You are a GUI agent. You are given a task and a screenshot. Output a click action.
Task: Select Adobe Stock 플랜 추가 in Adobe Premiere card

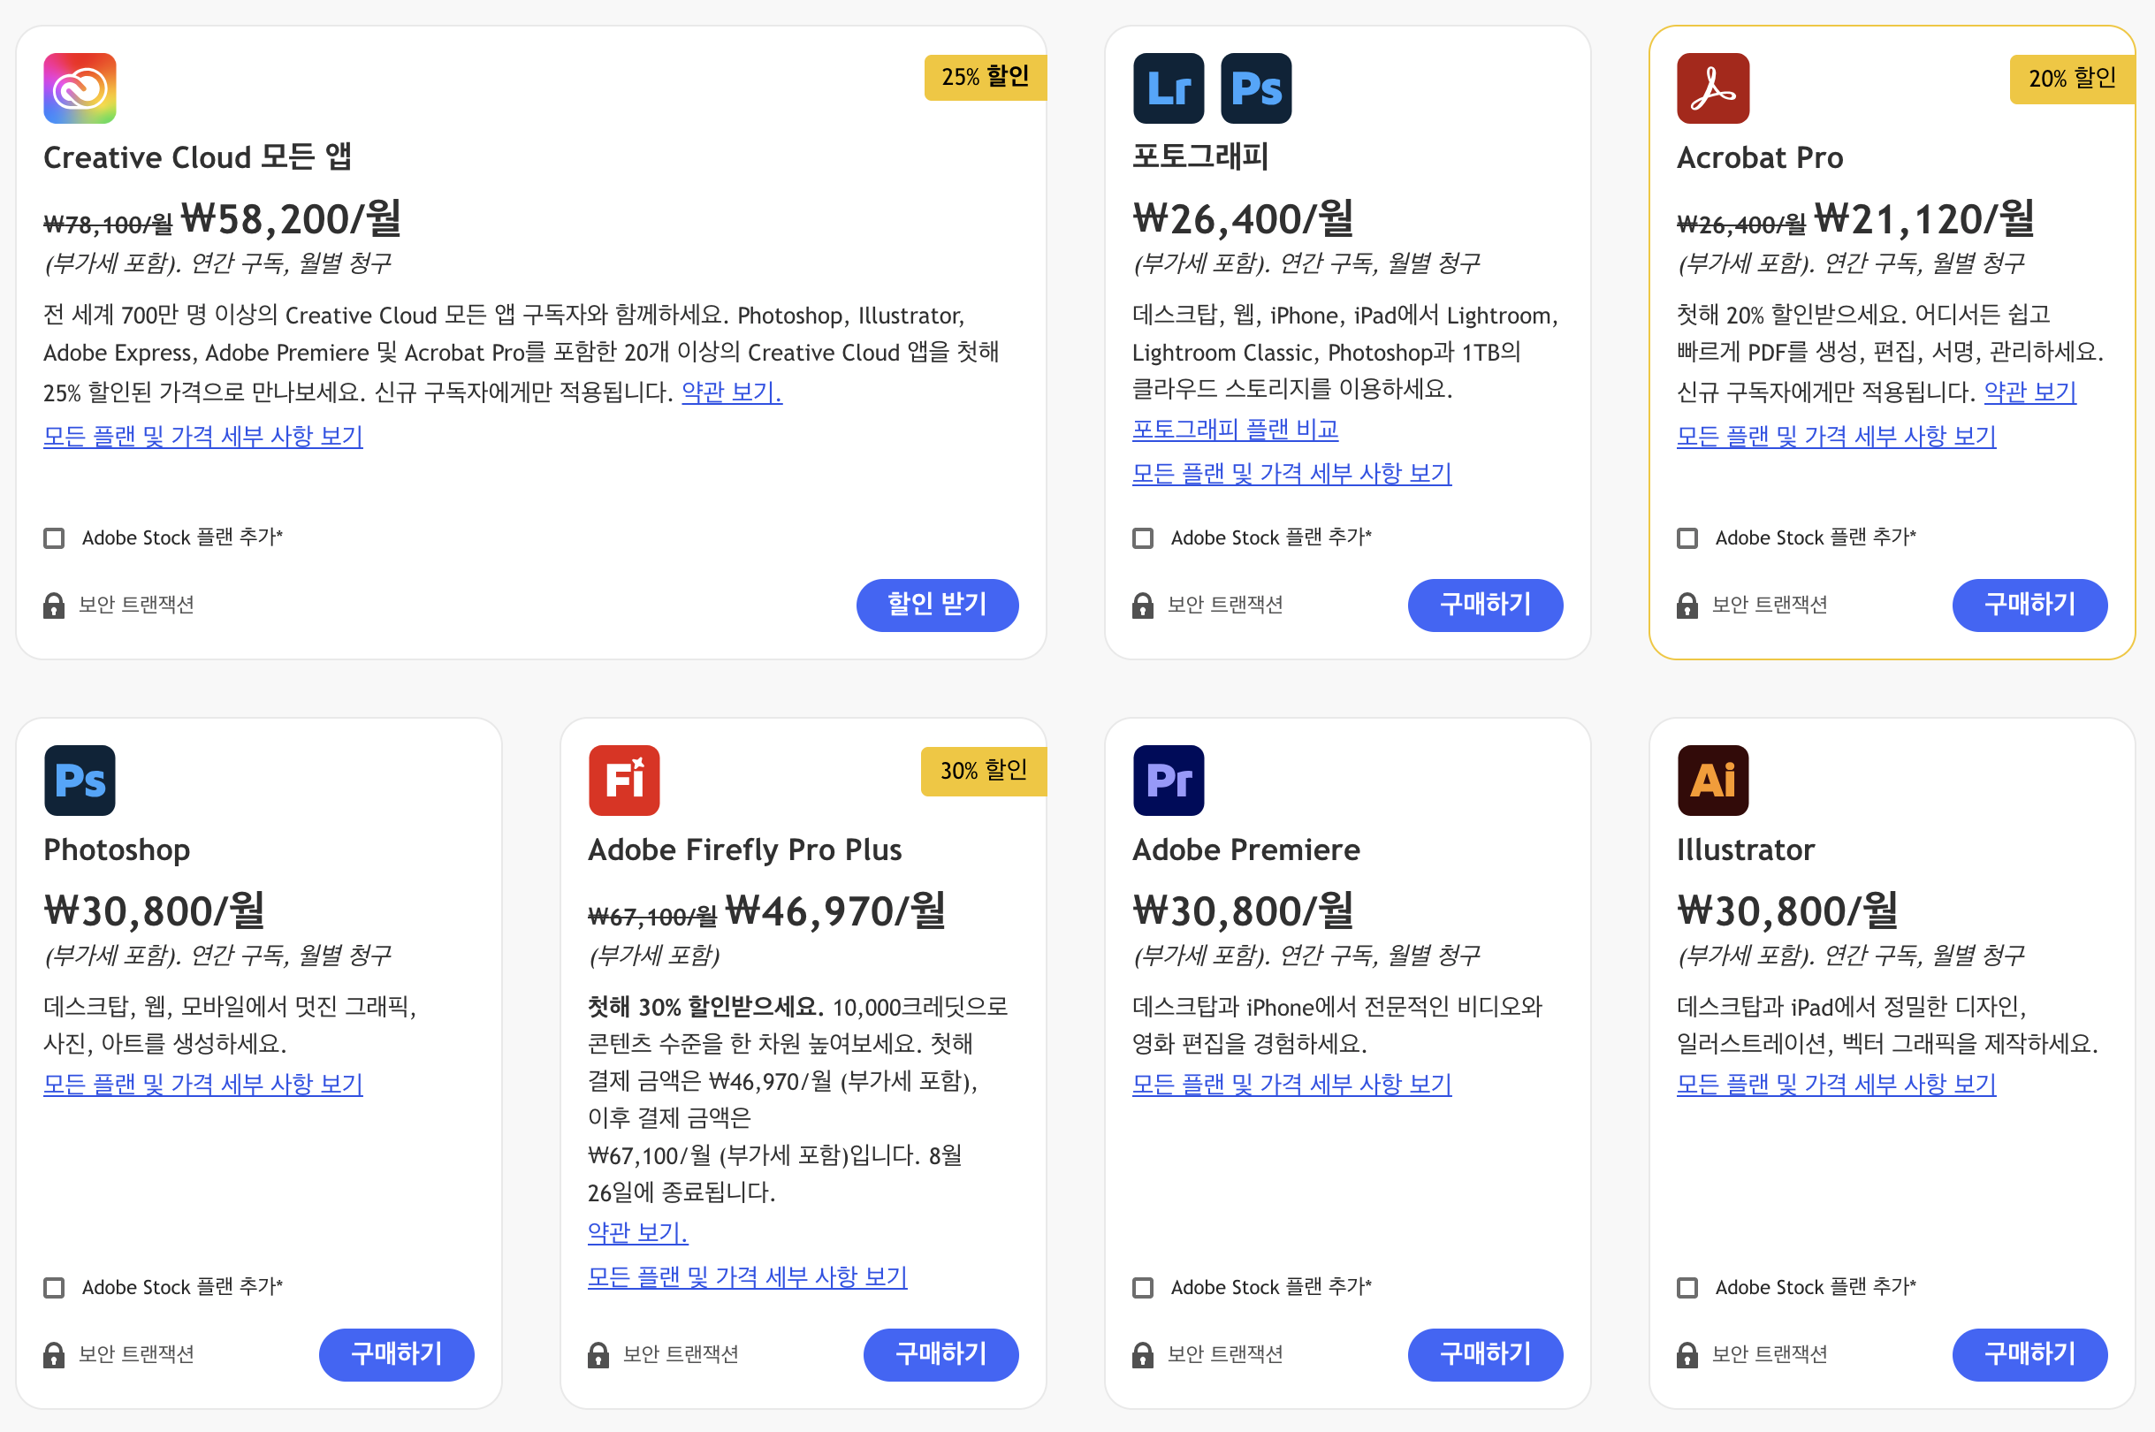1142,1288
